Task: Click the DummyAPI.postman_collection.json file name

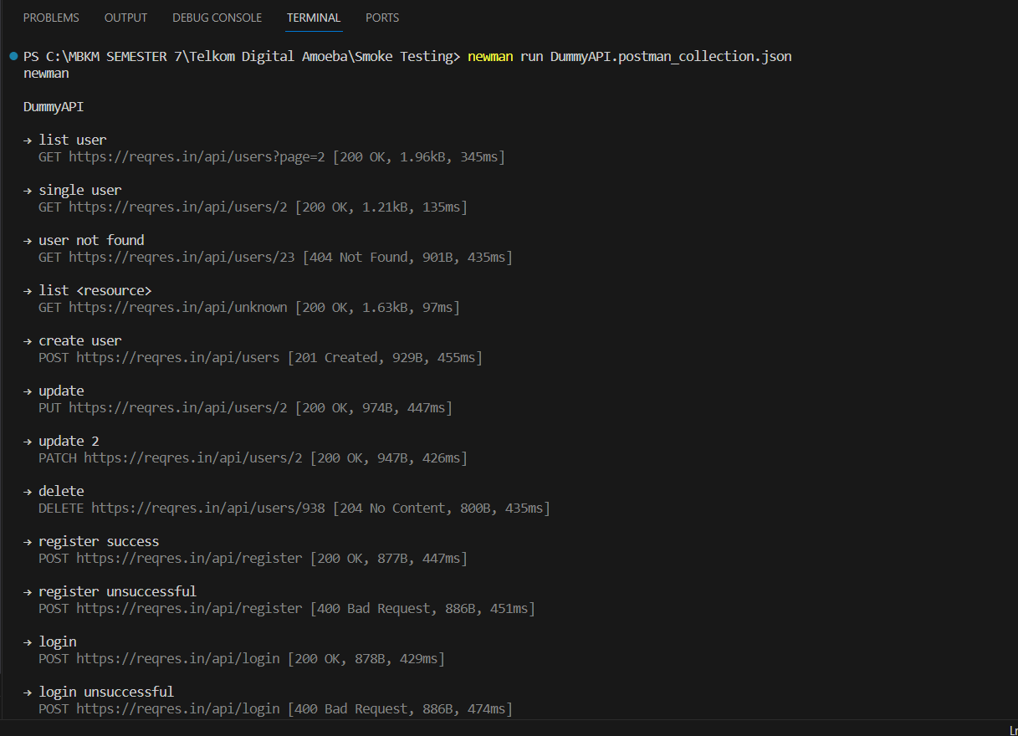Action: click(x=671, y=56)
